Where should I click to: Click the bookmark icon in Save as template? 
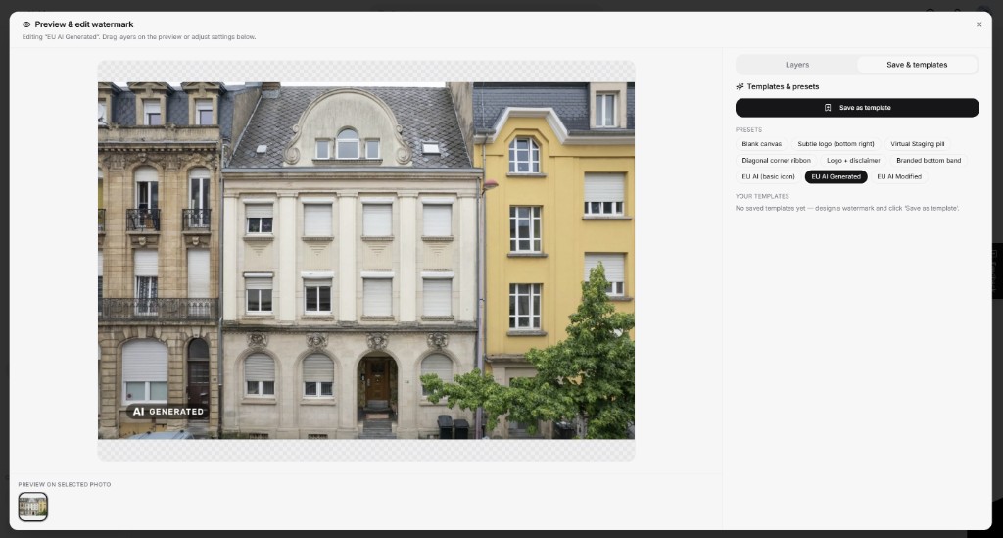click(828, 108)
